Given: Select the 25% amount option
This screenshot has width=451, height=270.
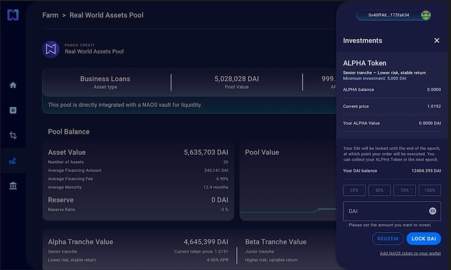Looking at the screenshot, I should (354, 190).
